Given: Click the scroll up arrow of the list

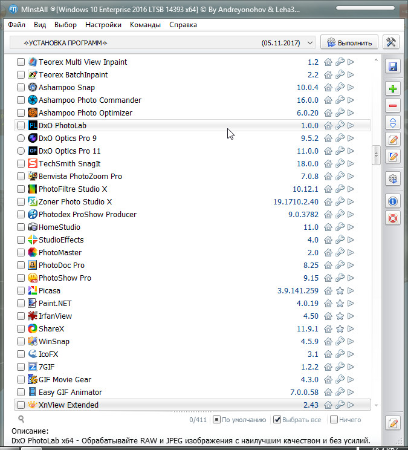Looking at the screenshot, I should click(x=376, y=60).
